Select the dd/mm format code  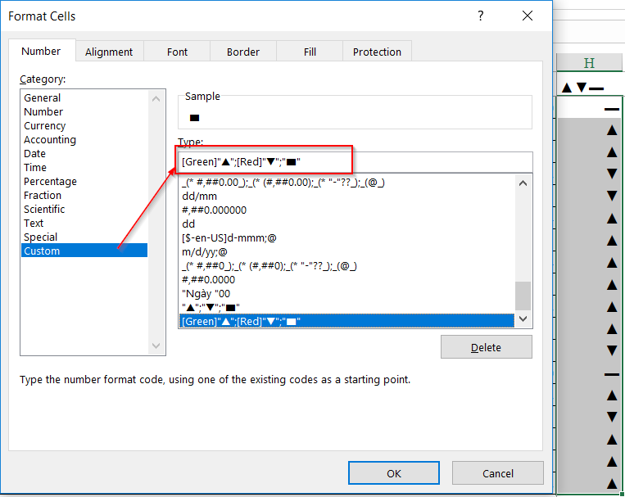click(x=200, y=196)
